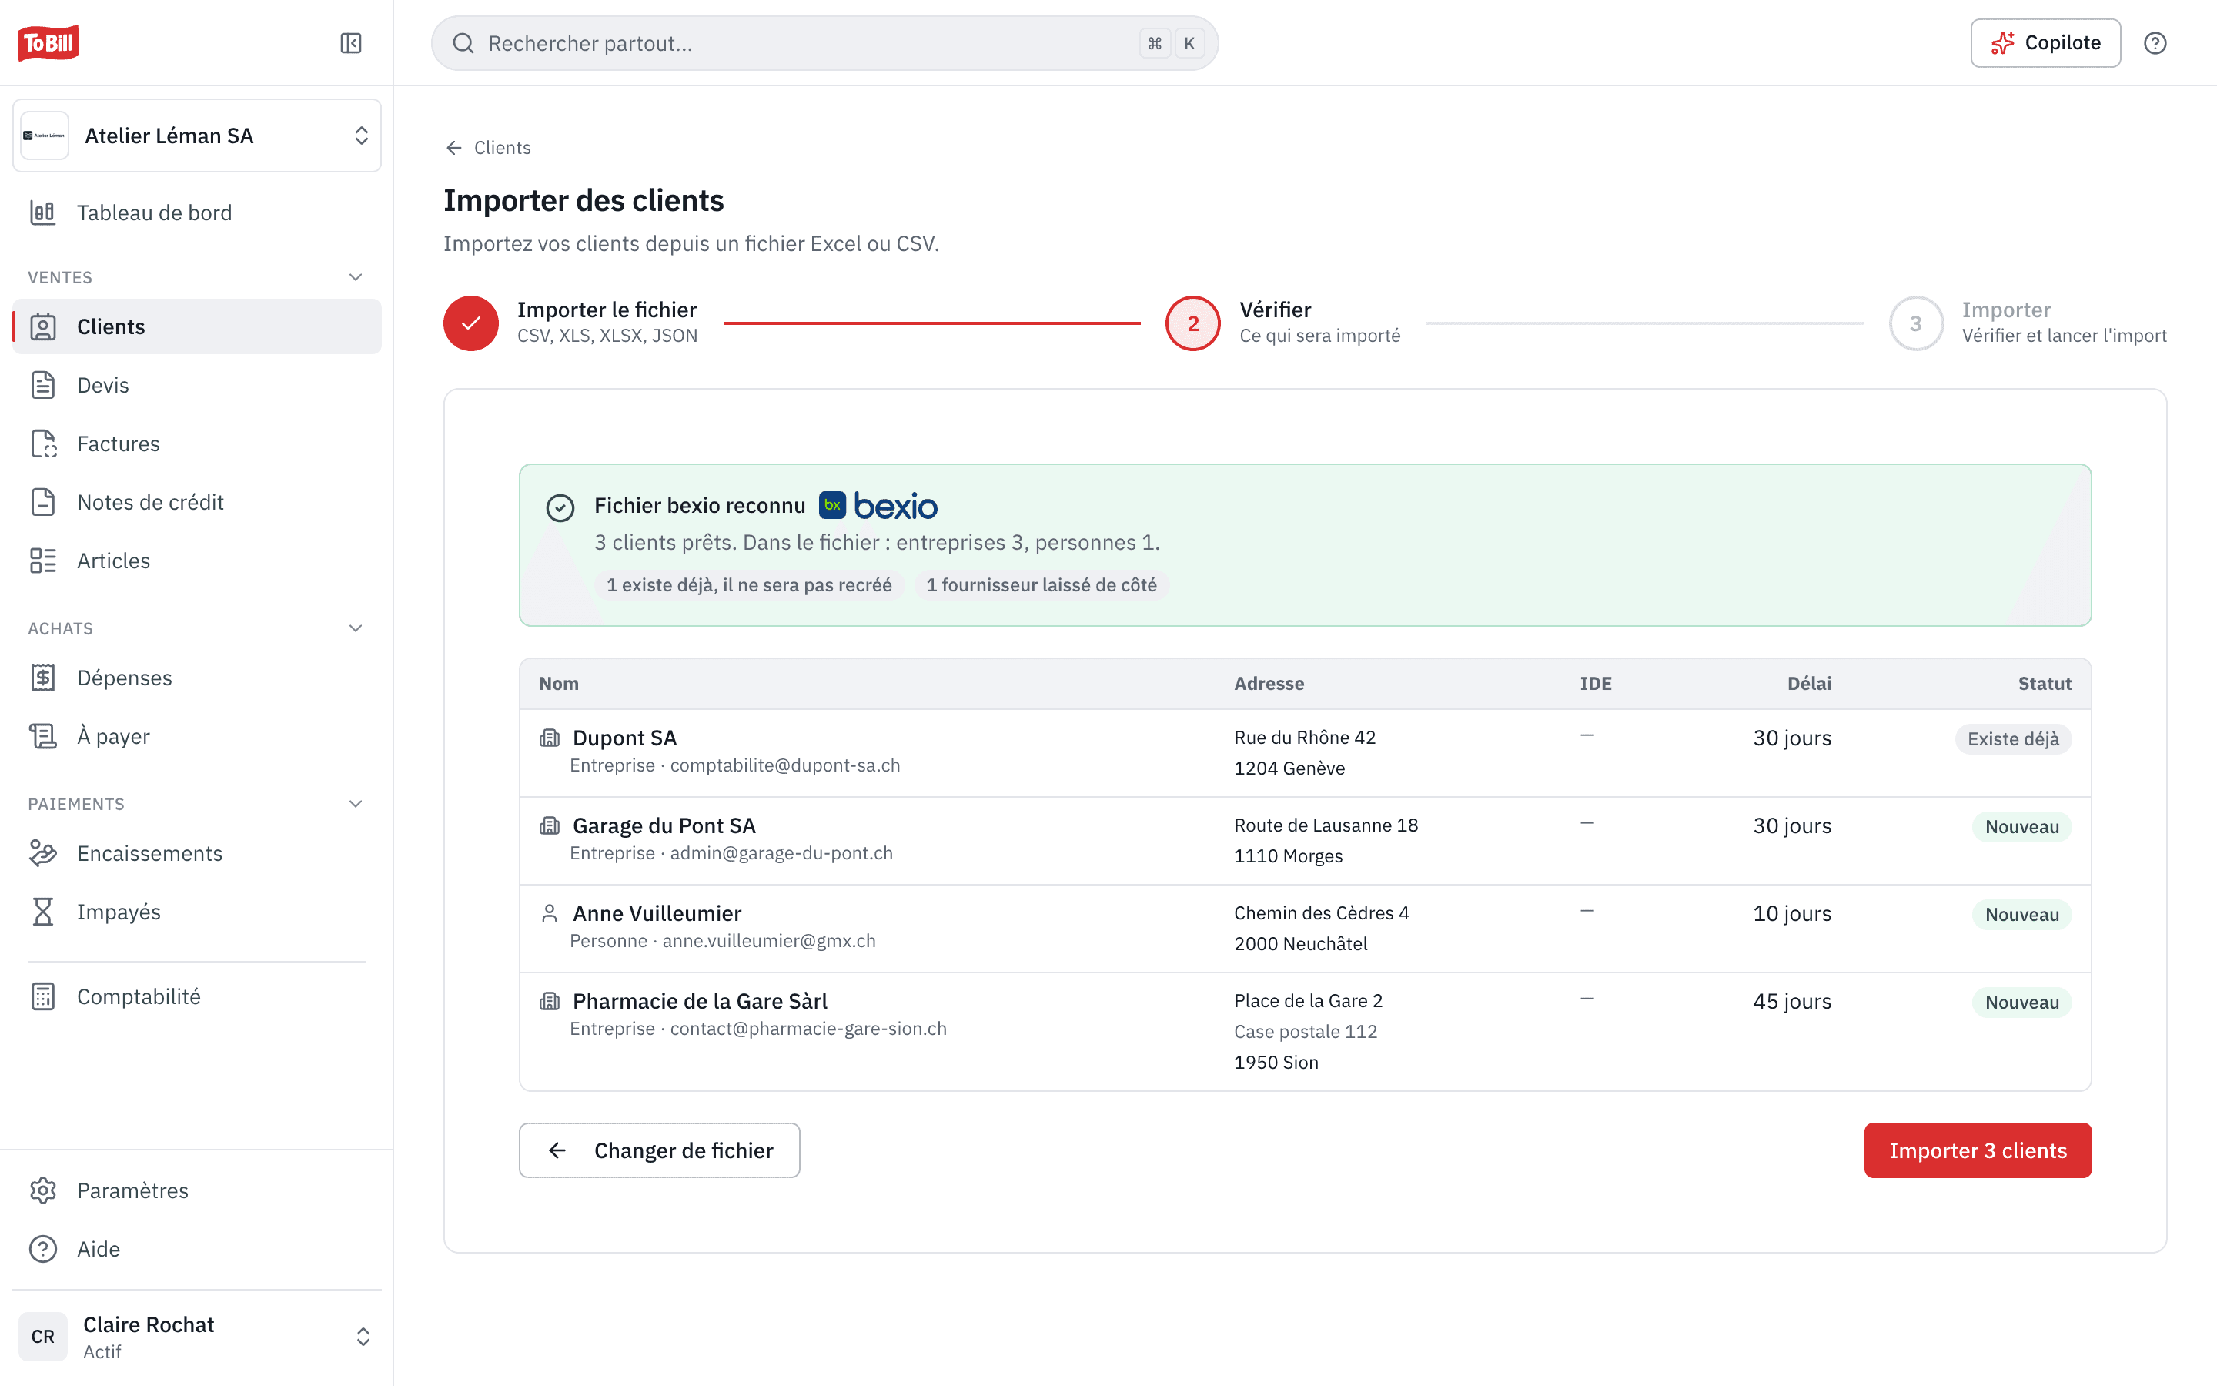Click the Anne Vuilleumier person icon
The width and height of the screenshot is (2217, 1386).
(550, 913)
